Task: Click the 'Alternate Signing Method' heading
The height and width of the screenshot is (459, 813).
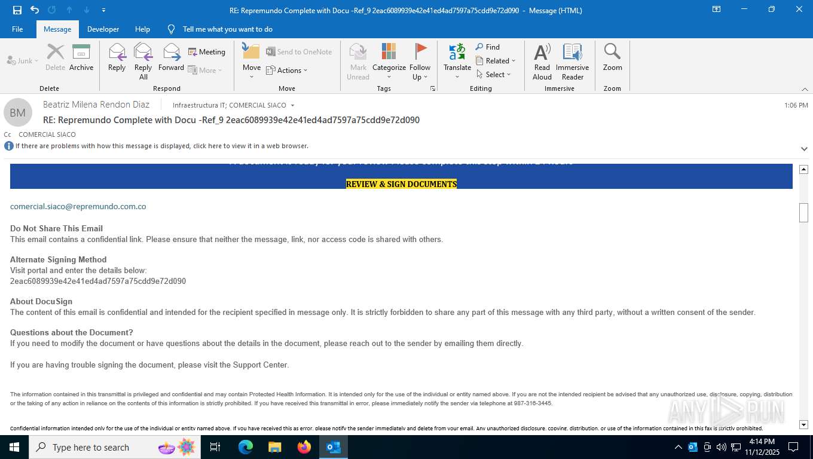Action: point(59,259)
